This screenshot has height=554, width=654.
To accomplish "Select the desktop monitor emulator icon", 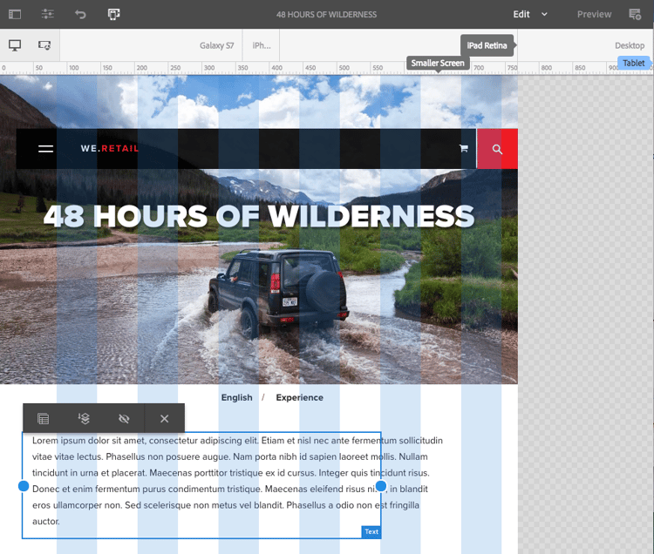I will [15, 45].
